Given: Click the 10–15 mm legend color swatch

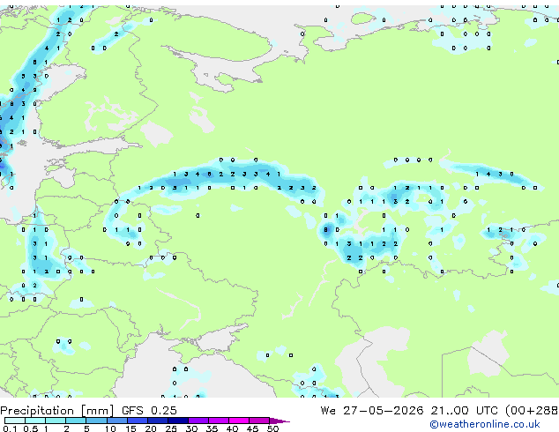Looking at the screenshot, I should point(116,421).
